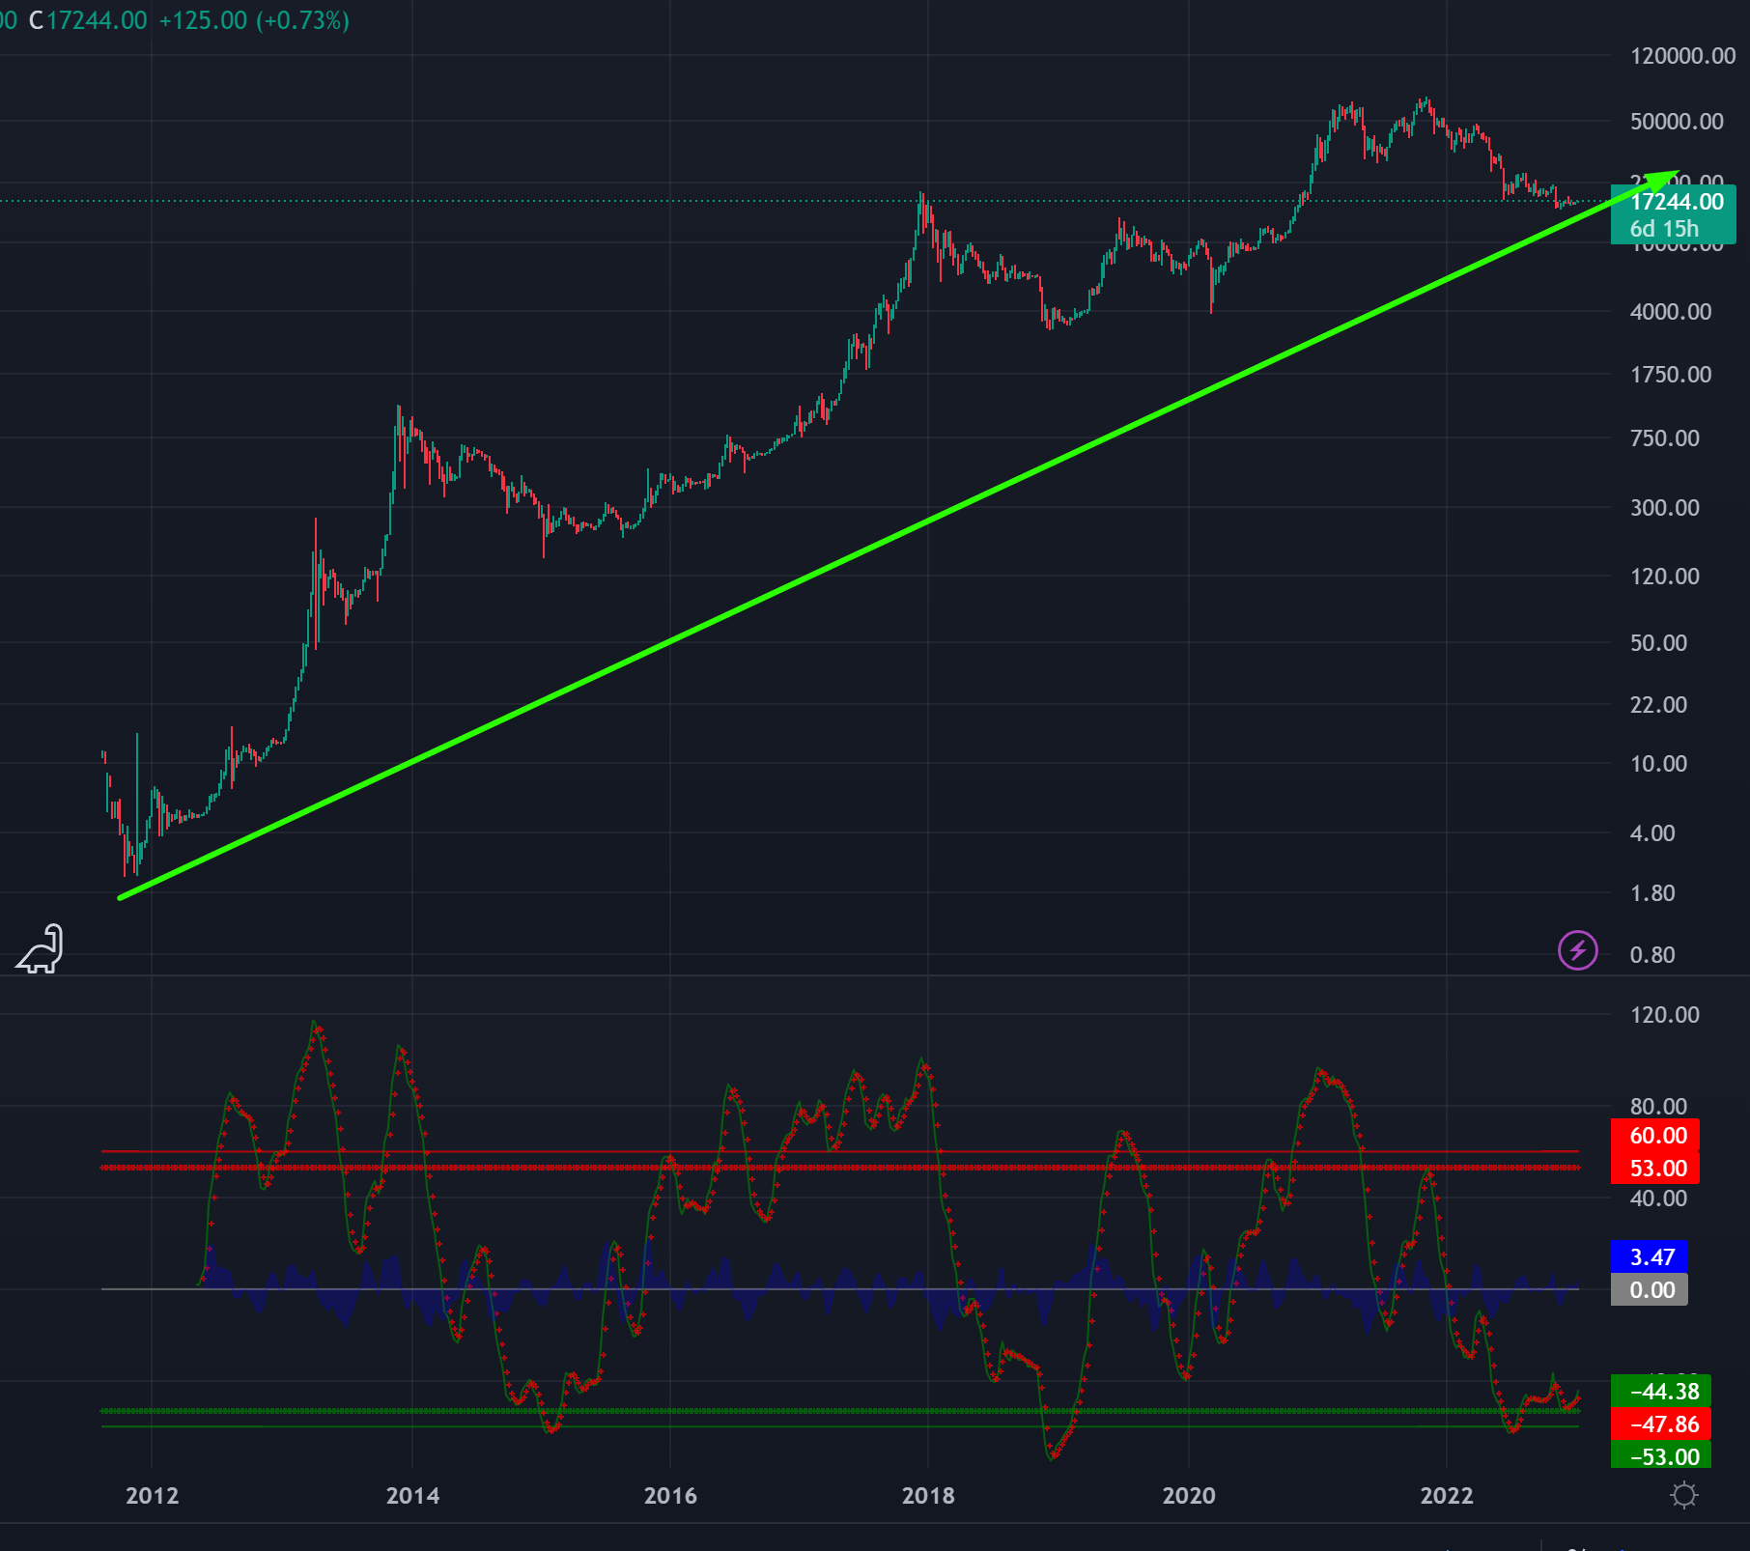1750x1551 pixels.
Task: Open chart settings gear icon
Action: tap(1683, 1495)
